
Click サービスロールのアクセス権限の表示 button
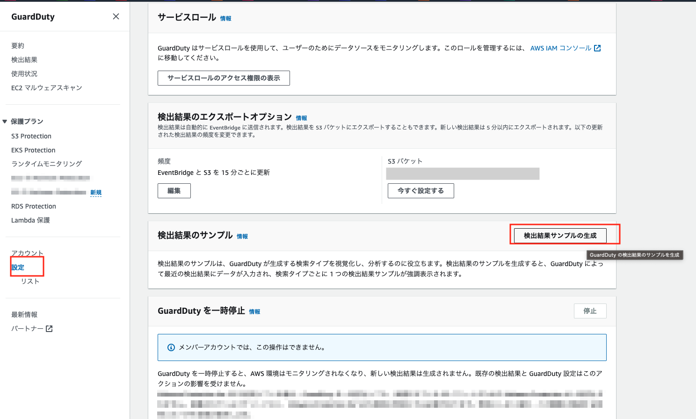pyautogui.click(x=224, y=78)
